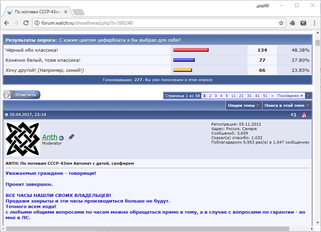Open the 'Поиск в этой теме' dropdown
The height and width of the screenshot is (232, 321).
point(286,105)
